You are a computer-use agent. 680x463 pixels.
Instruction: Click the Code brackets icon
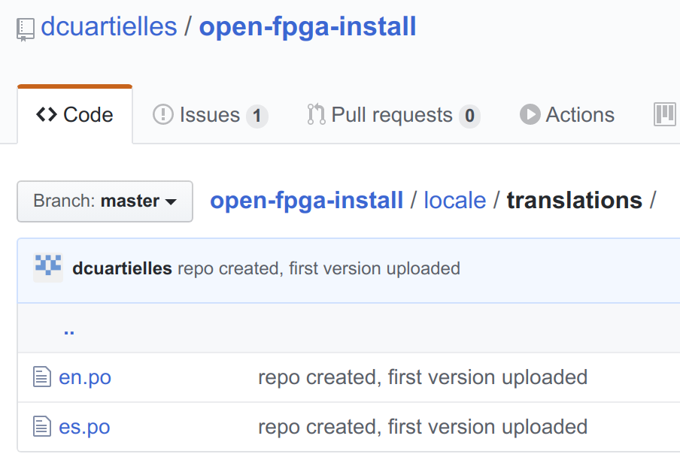(x=47, y=115)
